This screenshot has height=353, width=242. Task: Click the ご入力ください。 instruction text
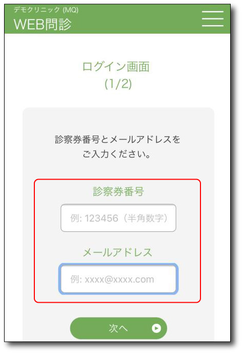[116, 154]
